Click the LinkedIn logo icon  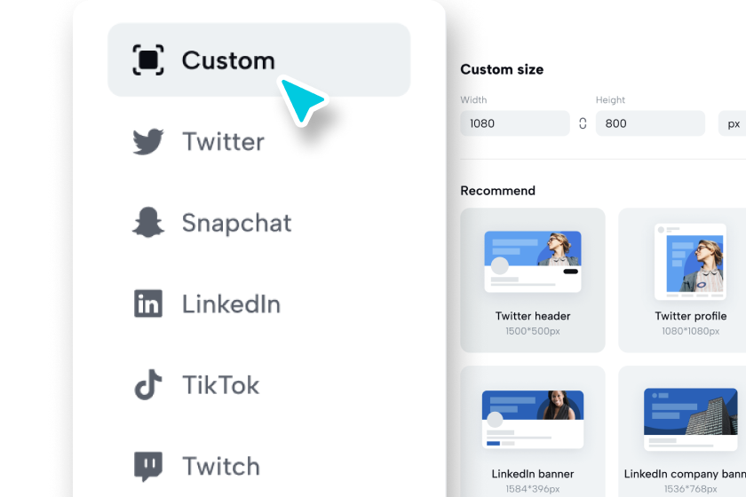click(148, 304)
